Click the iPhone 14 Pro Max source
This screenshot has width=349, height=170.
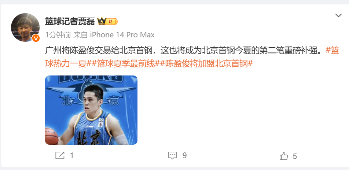(x=122, y=35)
